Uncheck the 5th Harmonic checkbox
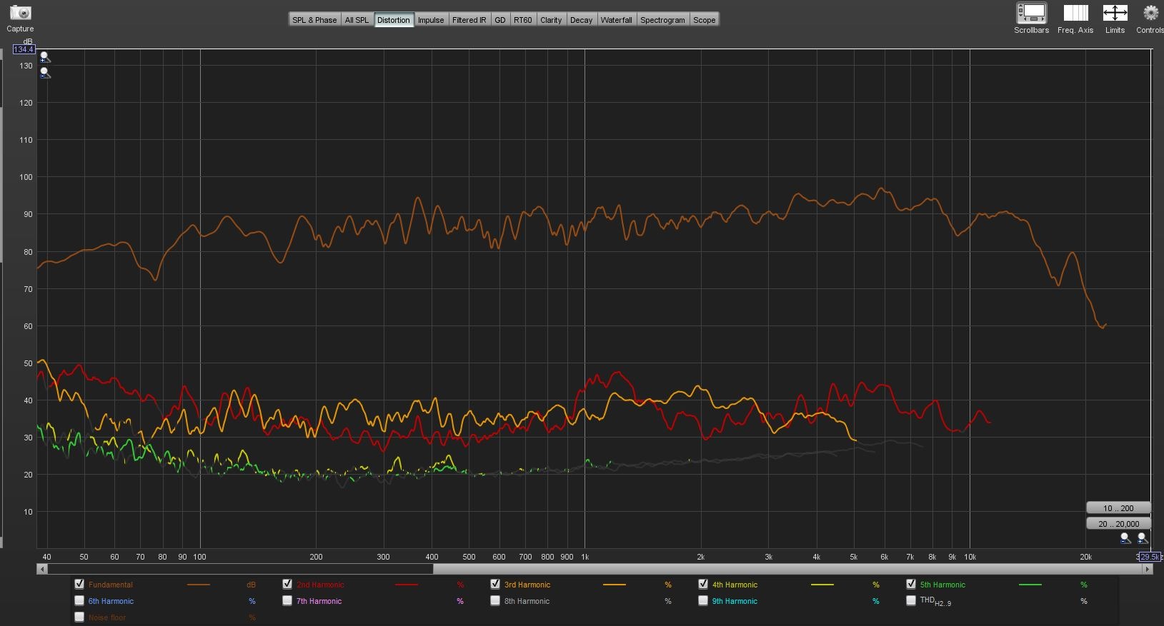Image resolution: width=1164 pixels, height=626 pixels. point(911,584)
